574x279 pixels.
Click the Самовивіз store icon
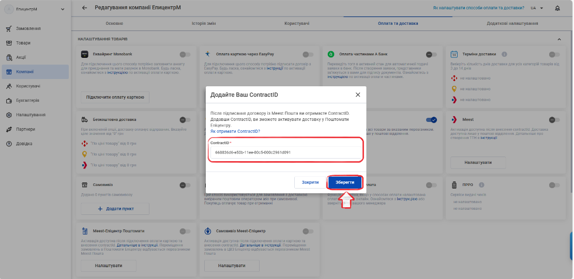(85, 185)
